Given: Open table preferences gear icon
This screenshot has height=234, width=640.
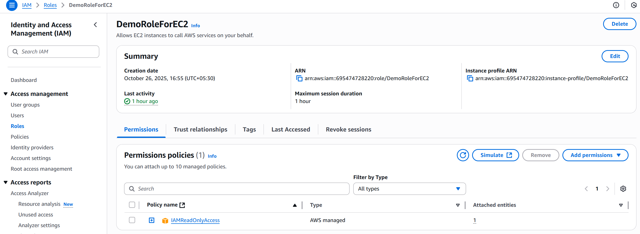Looking at the screenshot, I should point(623,189).
